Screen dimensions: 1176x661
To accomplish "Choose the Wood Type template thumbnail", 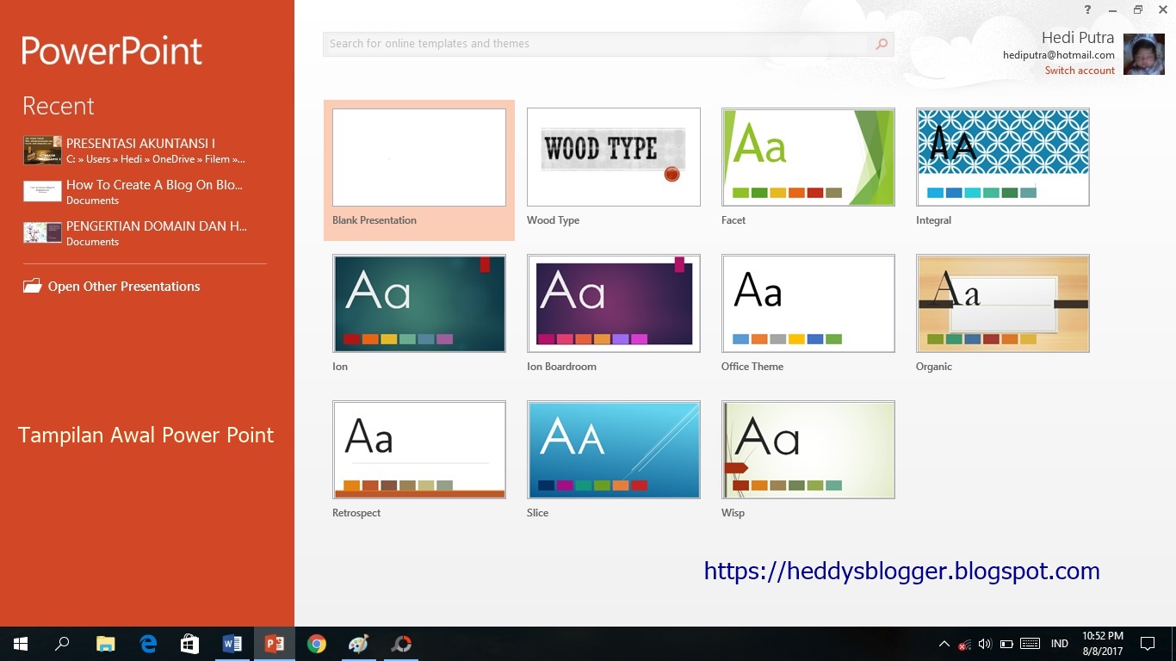I will [x=614, y=158].
